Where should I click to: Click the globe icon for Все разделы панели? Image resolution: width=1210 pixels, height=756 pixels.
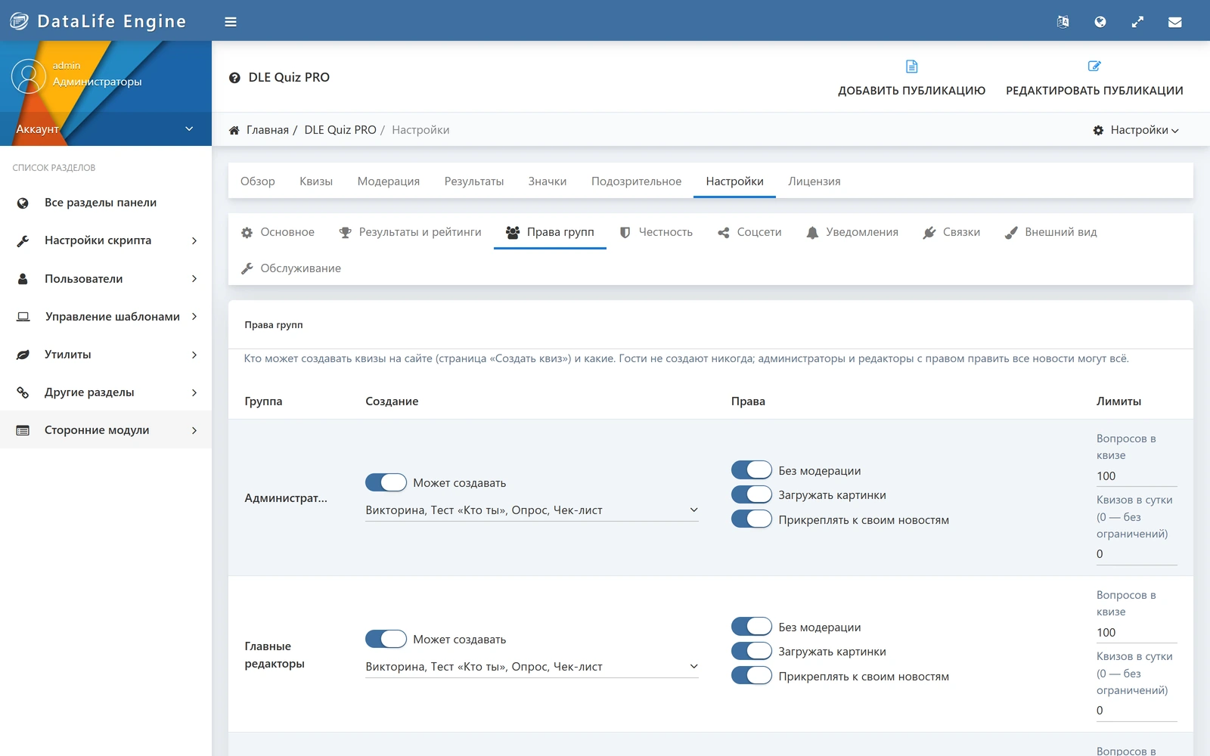(x=23, y=203)
